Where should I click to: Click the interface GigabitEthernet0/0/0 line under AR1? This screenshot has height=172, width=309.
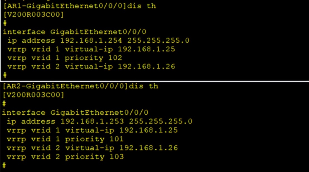(74, 32)
